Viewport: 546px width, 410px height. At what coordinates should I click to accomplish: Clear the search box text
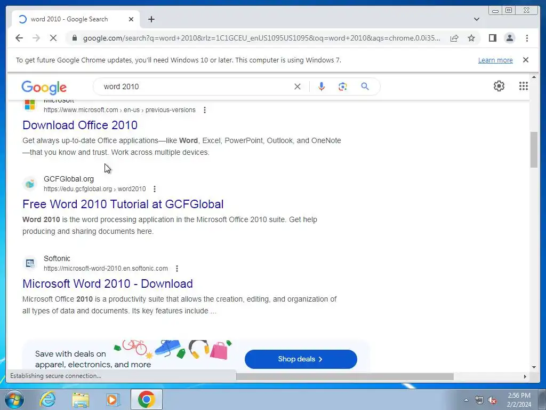click(298, 86)
